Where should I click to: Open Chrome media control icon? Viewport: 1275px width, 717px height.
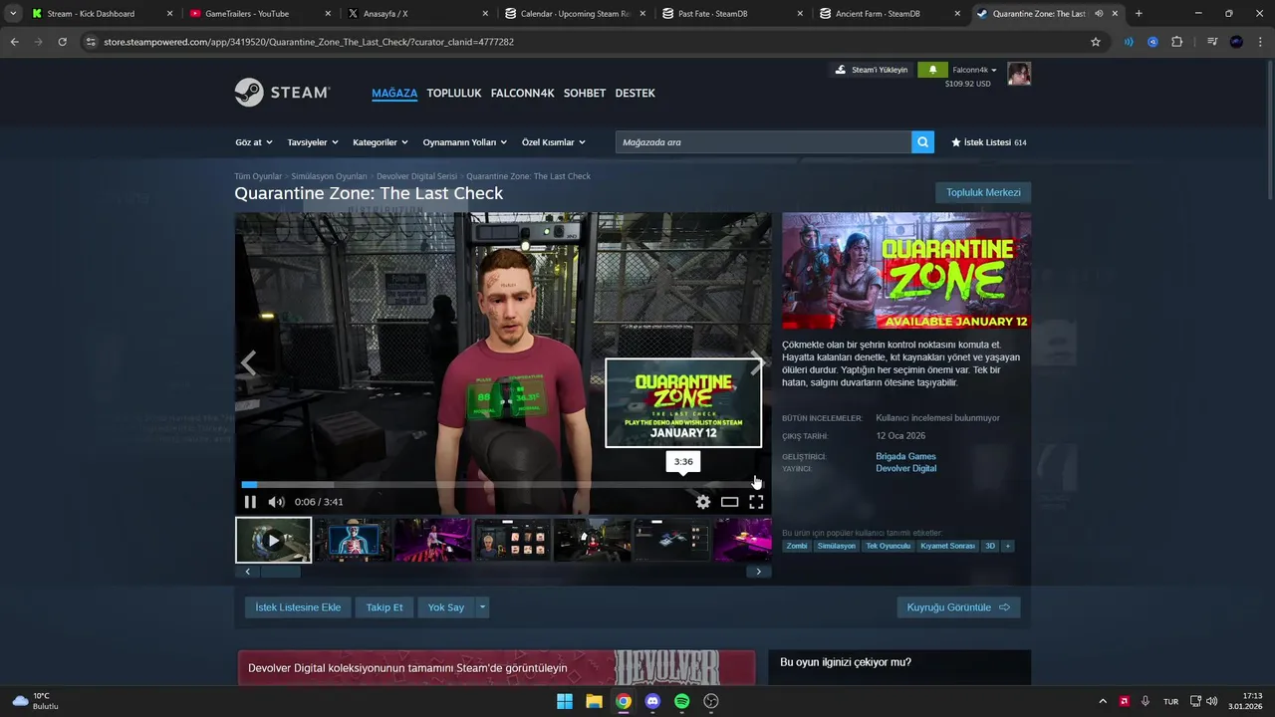[1211, 42]
